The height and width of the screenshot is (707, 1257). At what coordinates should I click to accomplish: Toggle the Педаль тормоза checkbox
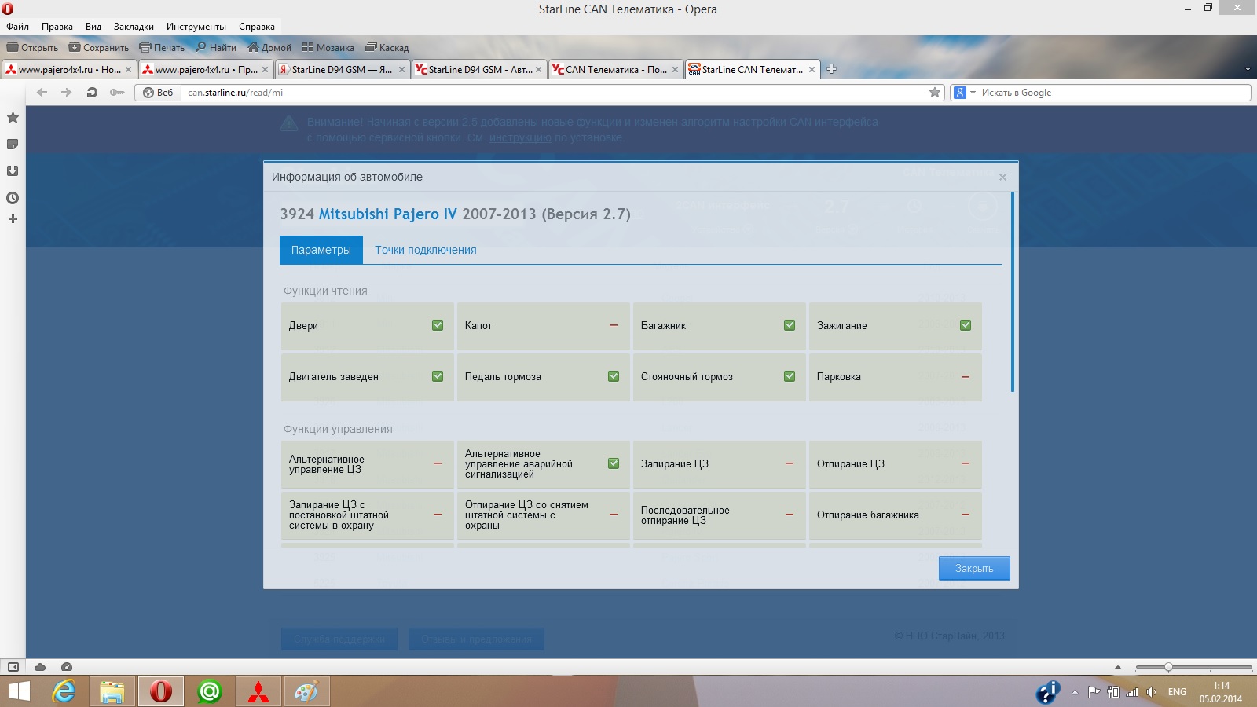[x=614, y=376]
